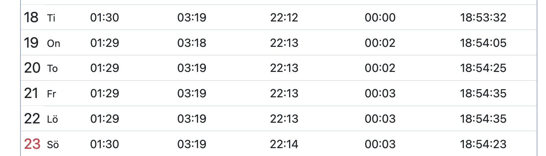Click the 22:14 time value

pos(284,144)
